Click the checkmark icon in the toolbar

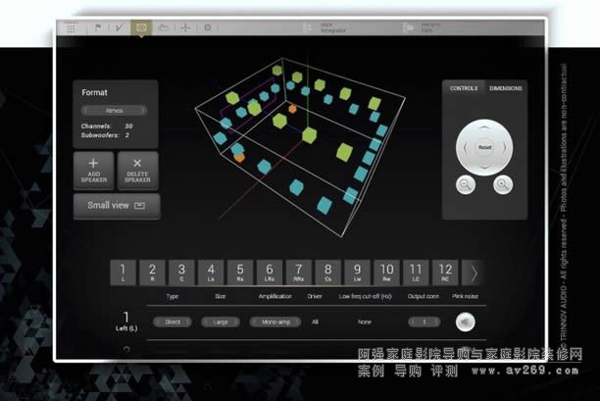118,28
